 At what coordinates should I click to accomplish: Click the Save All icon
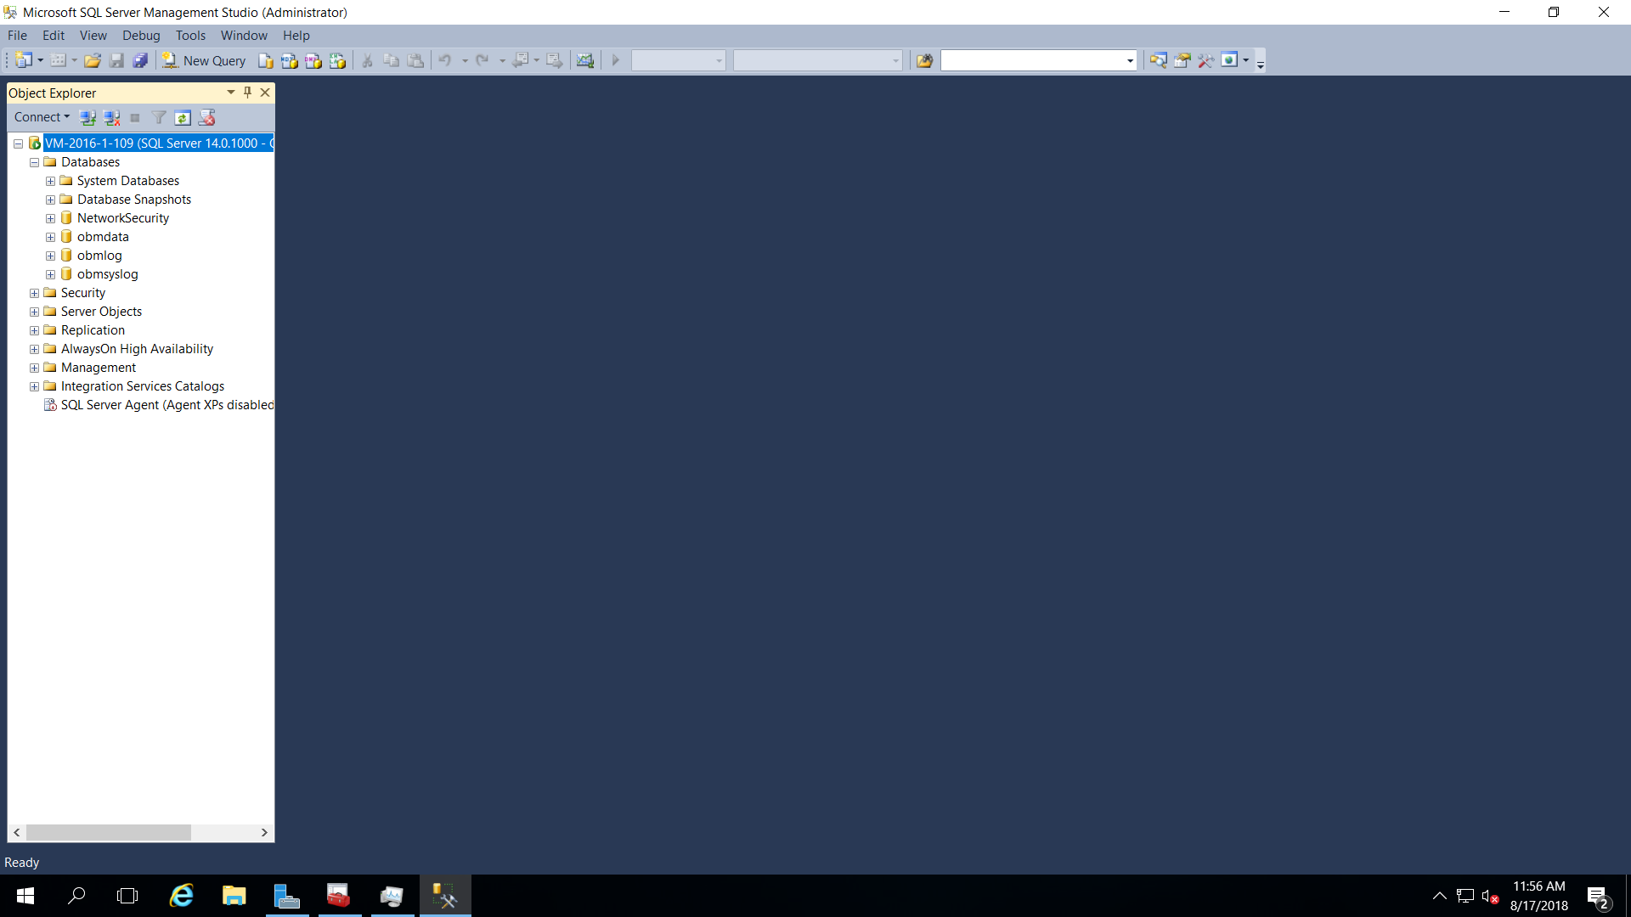tap(140, 60)
